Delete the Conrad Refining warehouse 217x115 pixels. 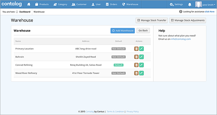[x=136, y=65]
